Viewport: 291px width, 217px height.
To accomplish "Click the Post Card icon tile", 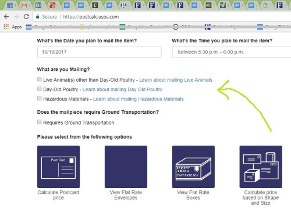I will [58, 167].
